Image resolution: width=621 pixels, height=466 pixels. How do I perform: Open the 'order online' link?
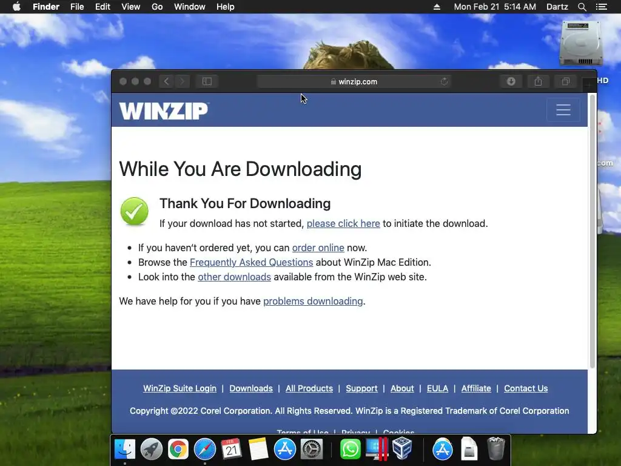click(318, 248)
